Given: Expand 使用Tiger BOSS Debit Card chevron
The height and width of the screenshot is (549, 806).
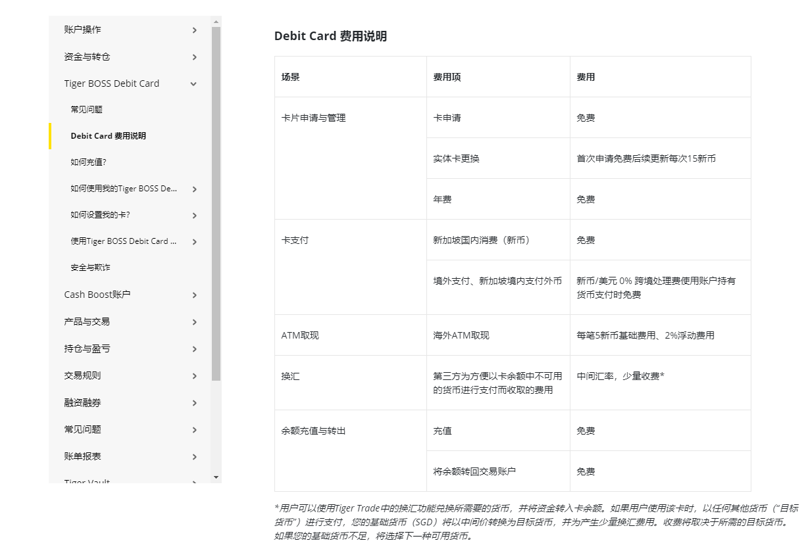Looking at the screenshot, I should click(194, 242).
